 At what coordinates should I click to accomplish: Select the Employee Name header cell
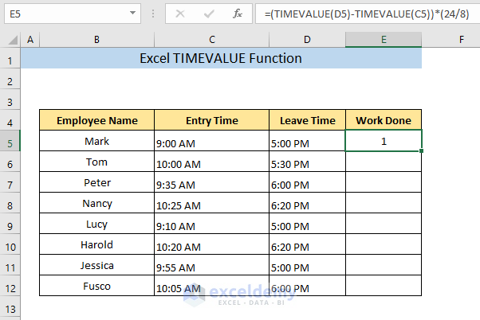coord(96,121)
